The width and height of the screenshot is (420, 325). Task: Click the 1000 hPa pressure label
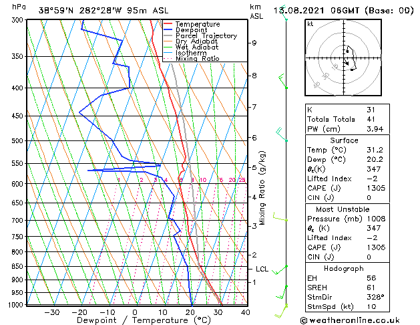[17, 305]
